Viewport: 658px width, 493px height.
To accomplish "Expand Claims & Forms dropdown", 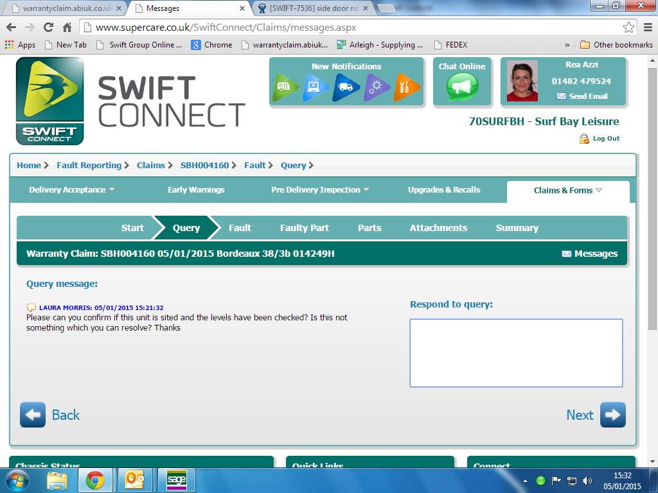I will click(568, 191).
